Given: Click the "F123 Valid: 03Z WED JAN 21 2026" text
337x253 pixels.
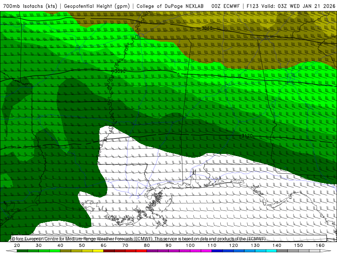Looking at the screenshot, I should [291, 6].
